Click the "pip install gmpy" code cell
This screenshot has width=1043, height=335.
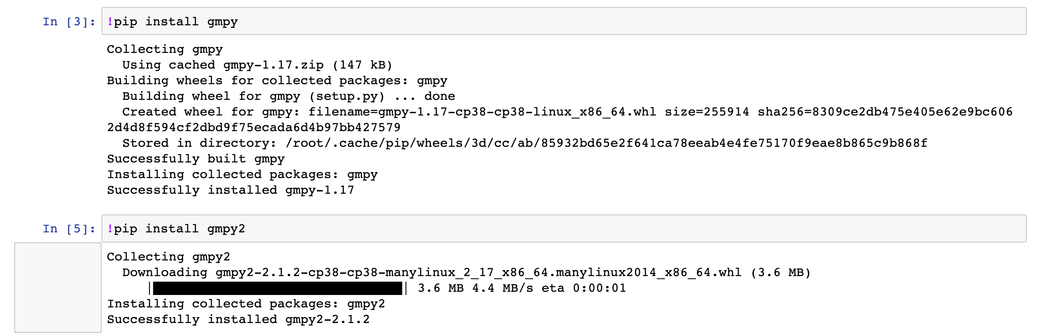[564, 21]
